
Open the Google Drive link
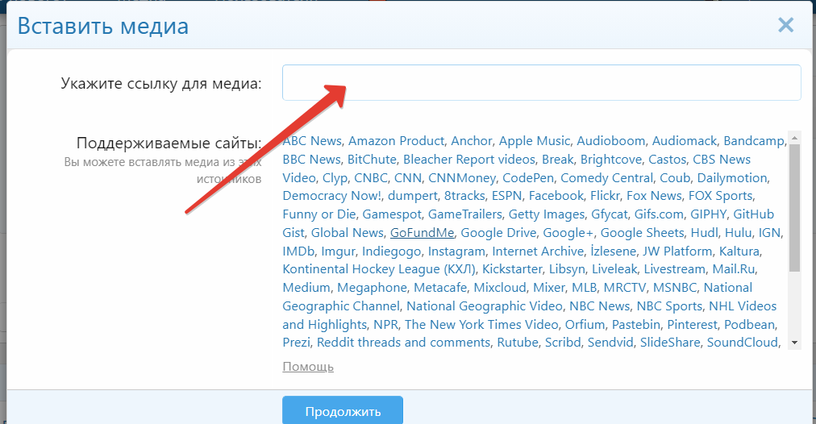(498, 233)
